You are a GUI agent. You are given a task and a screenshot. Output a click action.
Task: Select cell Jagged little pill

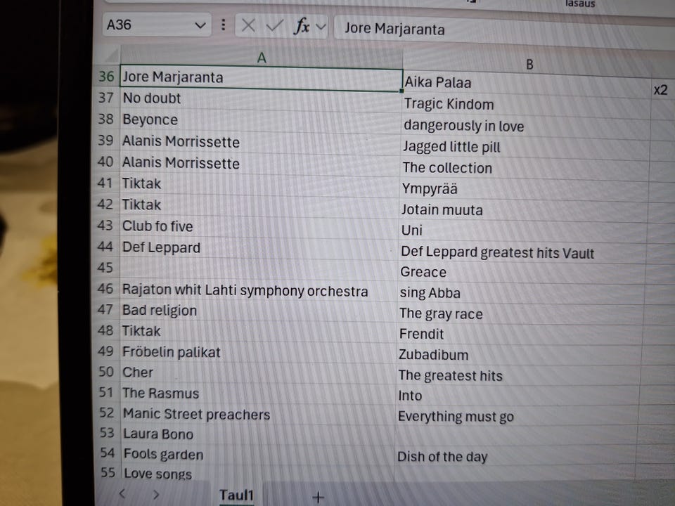525,149
